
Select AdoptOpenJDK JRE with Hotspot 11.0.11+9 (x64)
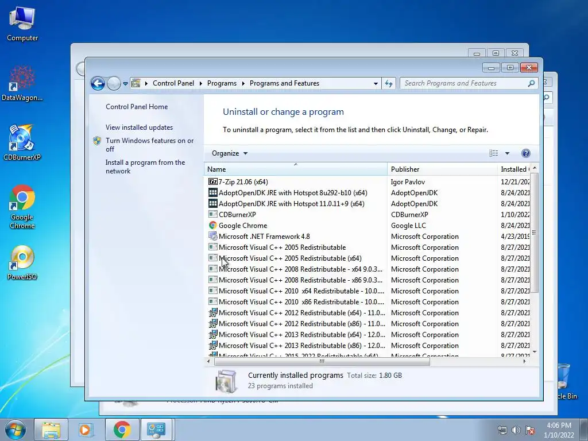coord(291,204)
